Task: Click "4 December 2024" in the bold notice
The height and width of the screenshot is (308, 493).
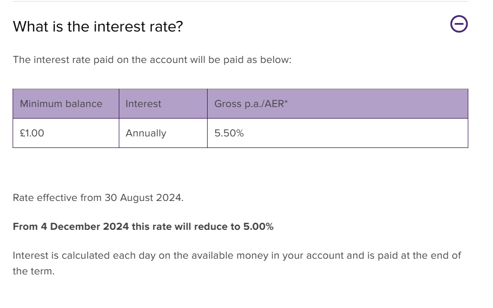Action: coord(85,227)
